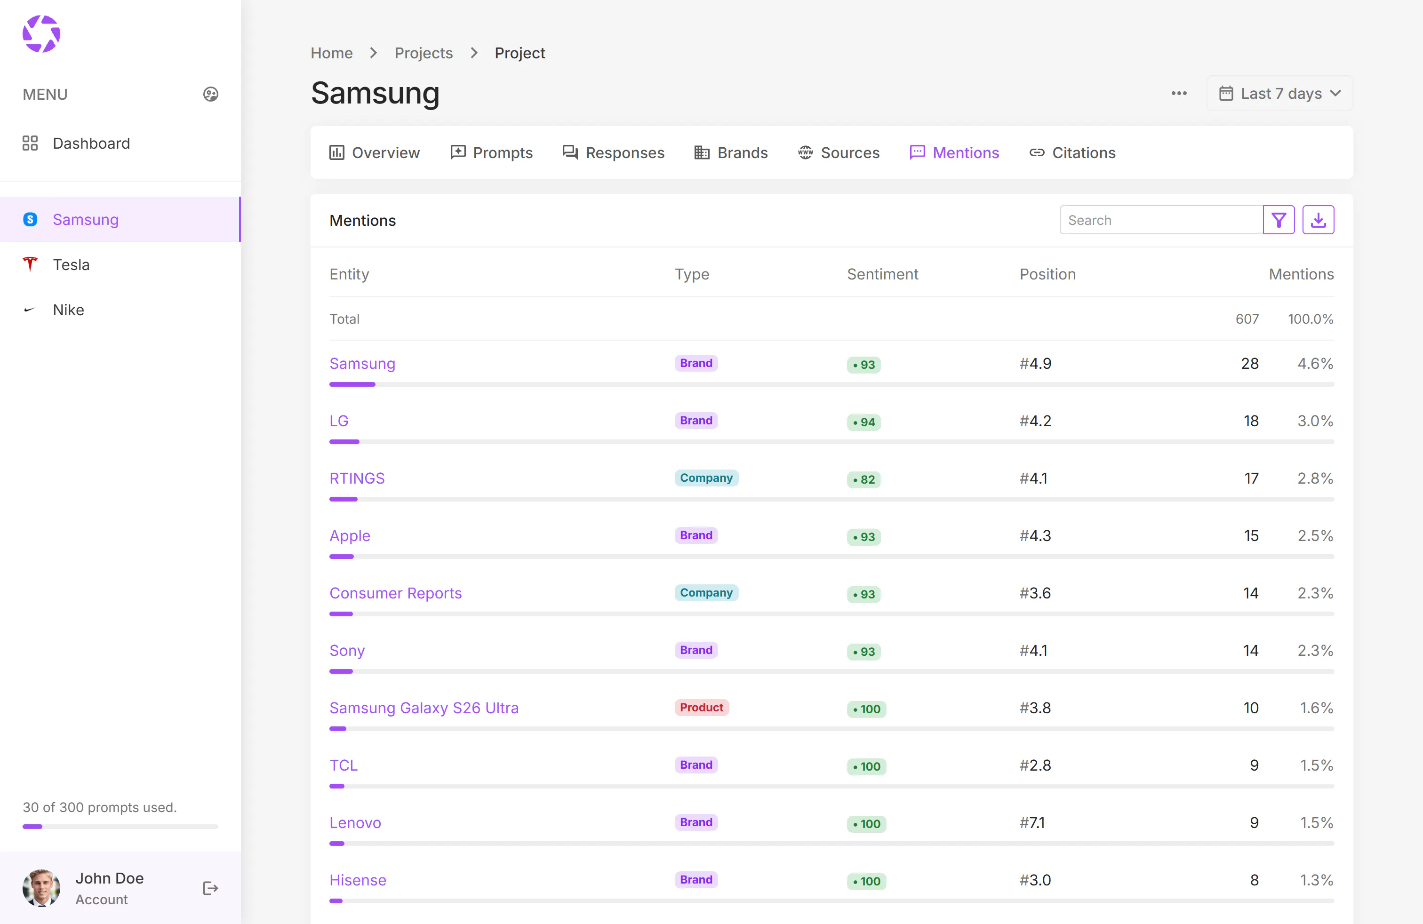The width and height of the screenshot is (1423, 924).
Task: Open the three-dot more options menu
Action: pyautogui.click(x=1178, y=93)
